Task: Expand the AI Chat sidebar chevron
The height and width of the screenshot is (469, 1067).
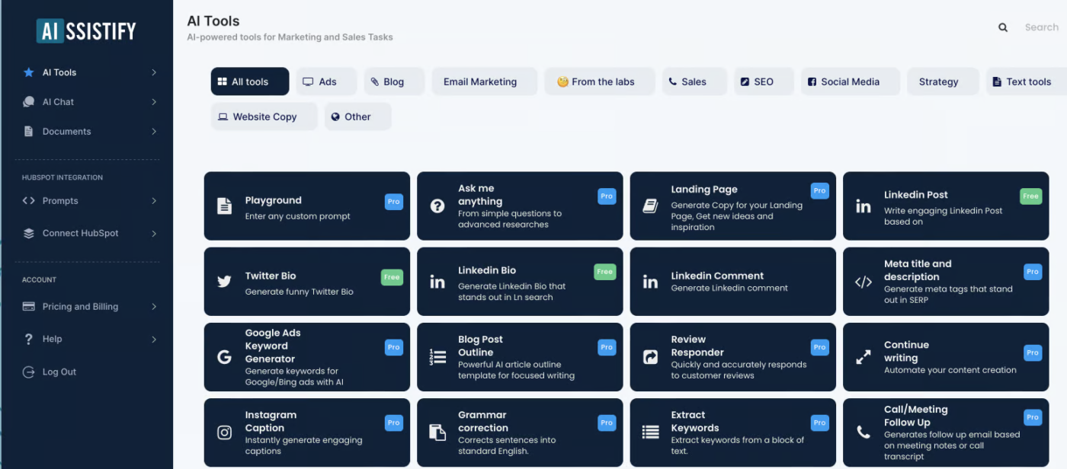Action: pos(154,102)
